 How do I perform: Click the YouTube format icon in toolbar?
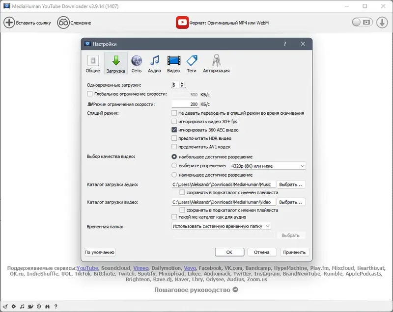pyautogui.click(x=183, y=22)
